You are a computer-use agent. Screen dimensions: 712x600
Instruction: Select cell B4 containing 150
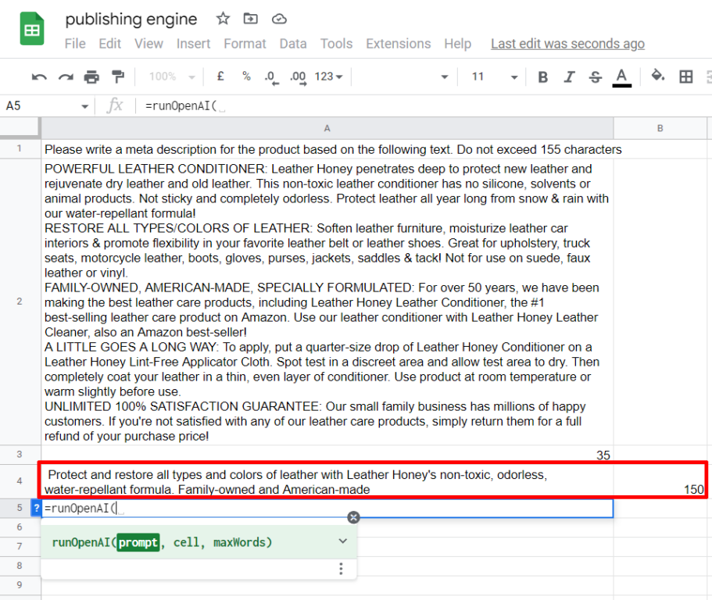660,481
